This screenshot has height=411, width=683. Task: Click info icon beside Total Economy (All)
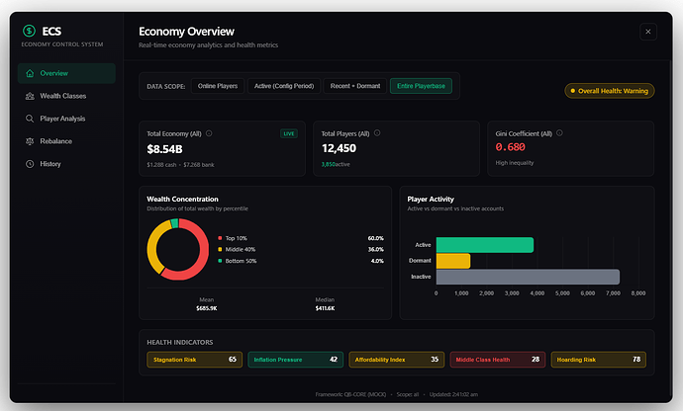pos(209,132)
